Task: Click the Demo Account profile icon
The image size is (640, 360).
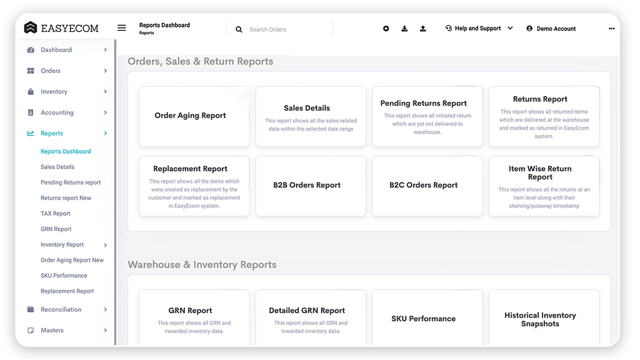Action: coord(529,28)
